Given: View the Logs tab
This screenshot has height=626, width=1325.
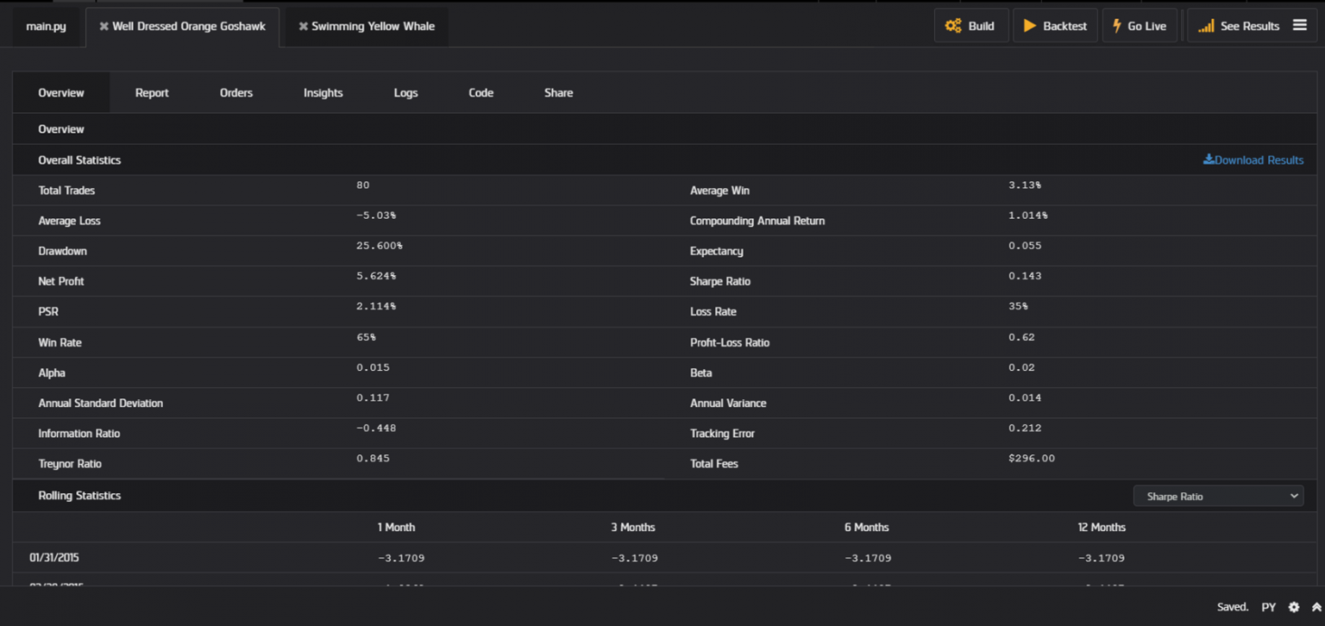Looking at the screenshot, I should pos(405,93).
